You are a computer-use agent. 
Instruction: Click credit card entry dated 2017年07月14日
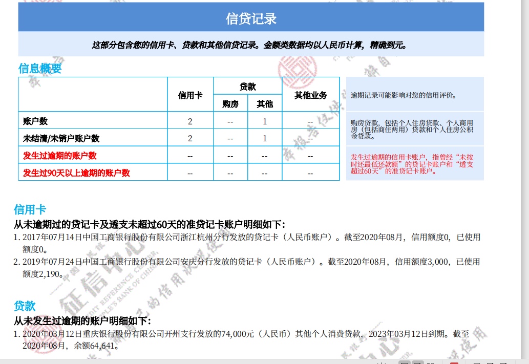[247, 243]
